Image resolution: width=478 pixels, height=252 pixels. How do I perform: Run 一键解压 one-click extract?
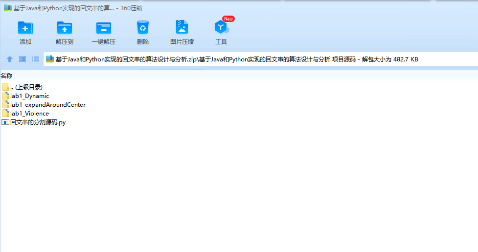pyautogui.click(x=104, y=33)
